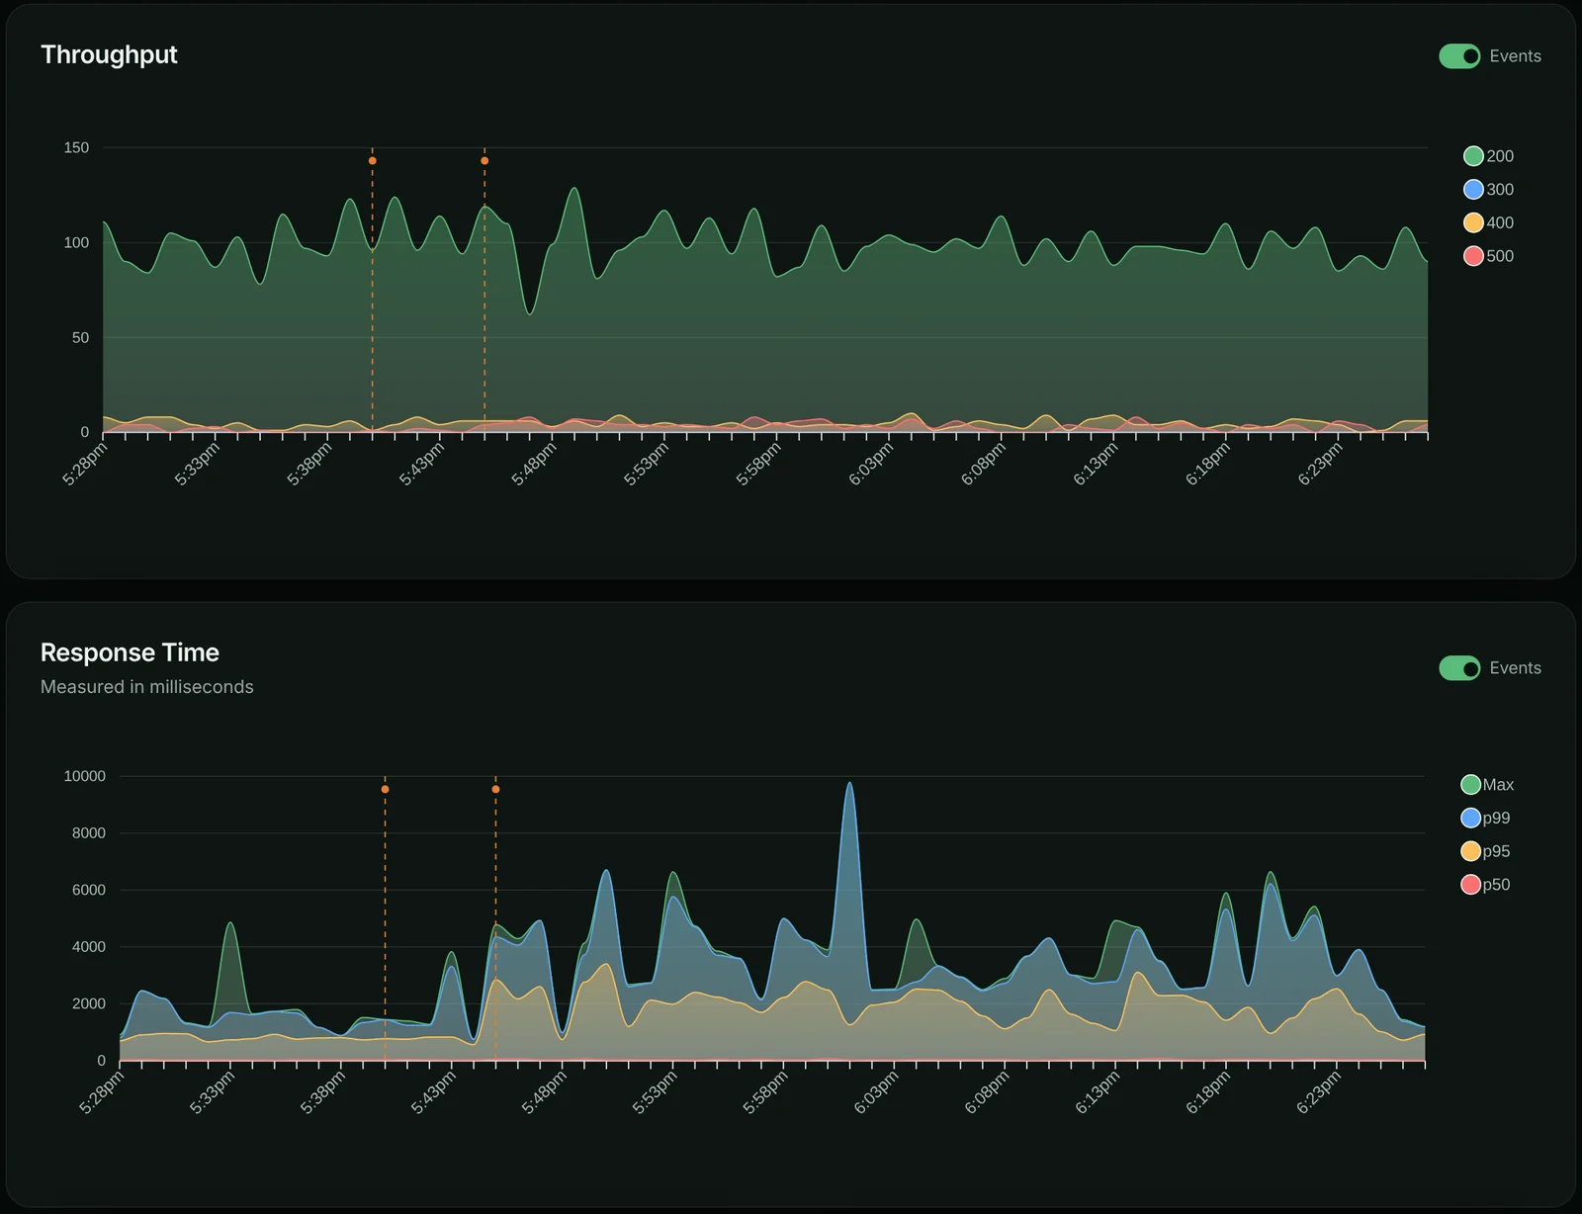This screenshot has width=1582, height=1214.
Task: Click the 6:23pm x-axis label in Throughput chart
Action: pos(1320,465)
